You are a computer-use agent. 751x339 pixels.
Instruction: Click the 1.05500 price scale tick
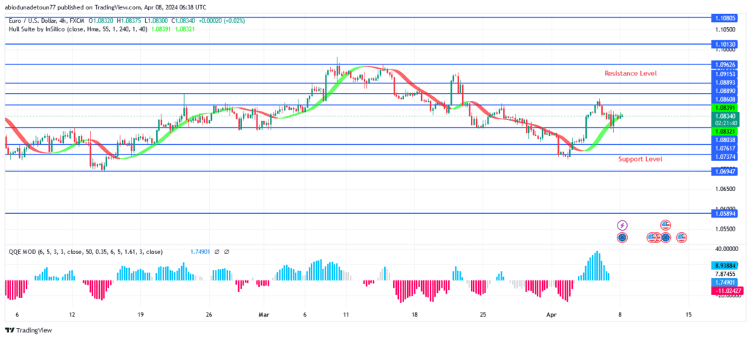click(x=725, y=229)
